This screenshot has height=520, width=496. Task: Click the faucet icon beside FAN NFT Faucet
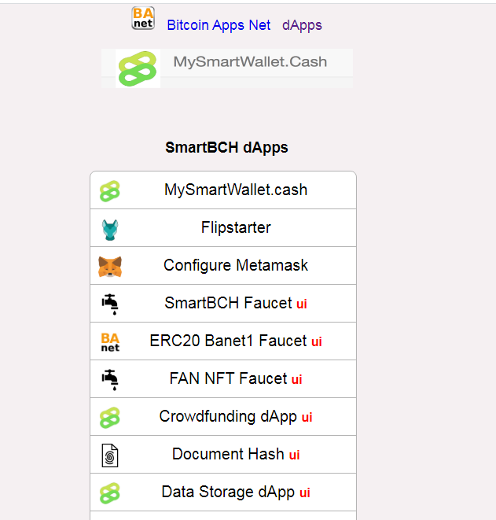tap(110, 380)
